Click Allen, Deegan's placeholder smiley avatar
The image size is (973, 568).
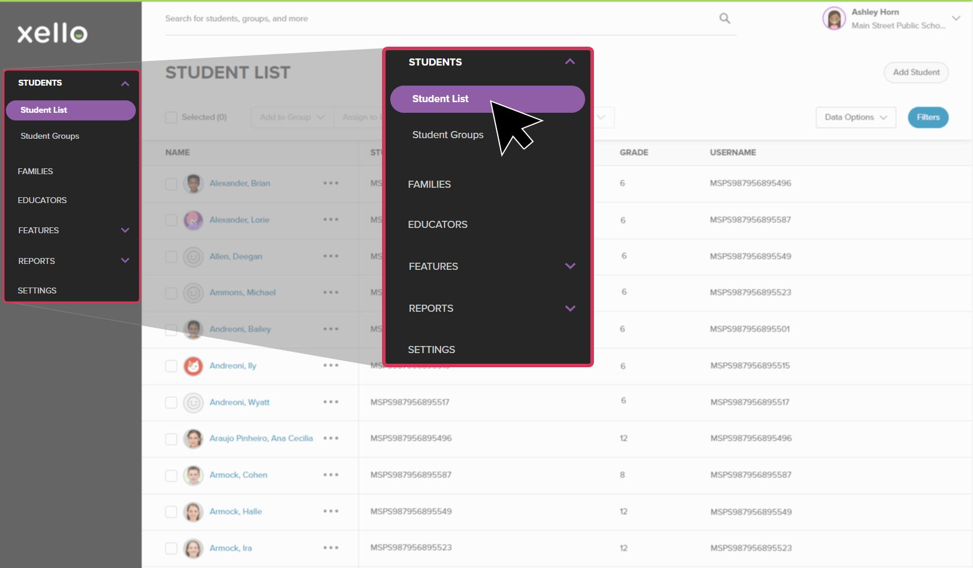(x=193, y=257)
